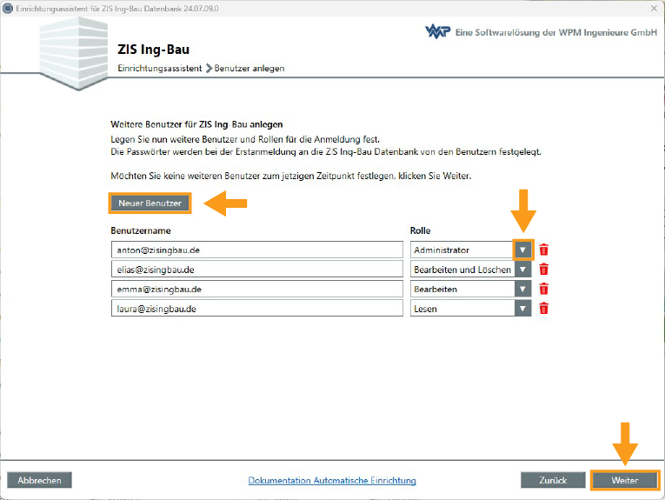Edit the emma@zisingbau.de username field
665x500 pixels.
(257, 289)
